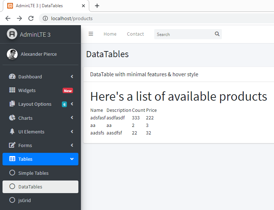Click the UI Elements tree icon

[x=12, y=132]
